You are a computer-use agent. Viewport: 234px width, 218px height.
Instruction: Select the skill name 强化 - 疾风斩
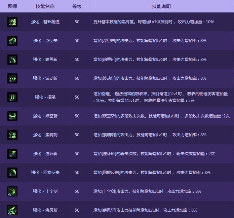45,210
